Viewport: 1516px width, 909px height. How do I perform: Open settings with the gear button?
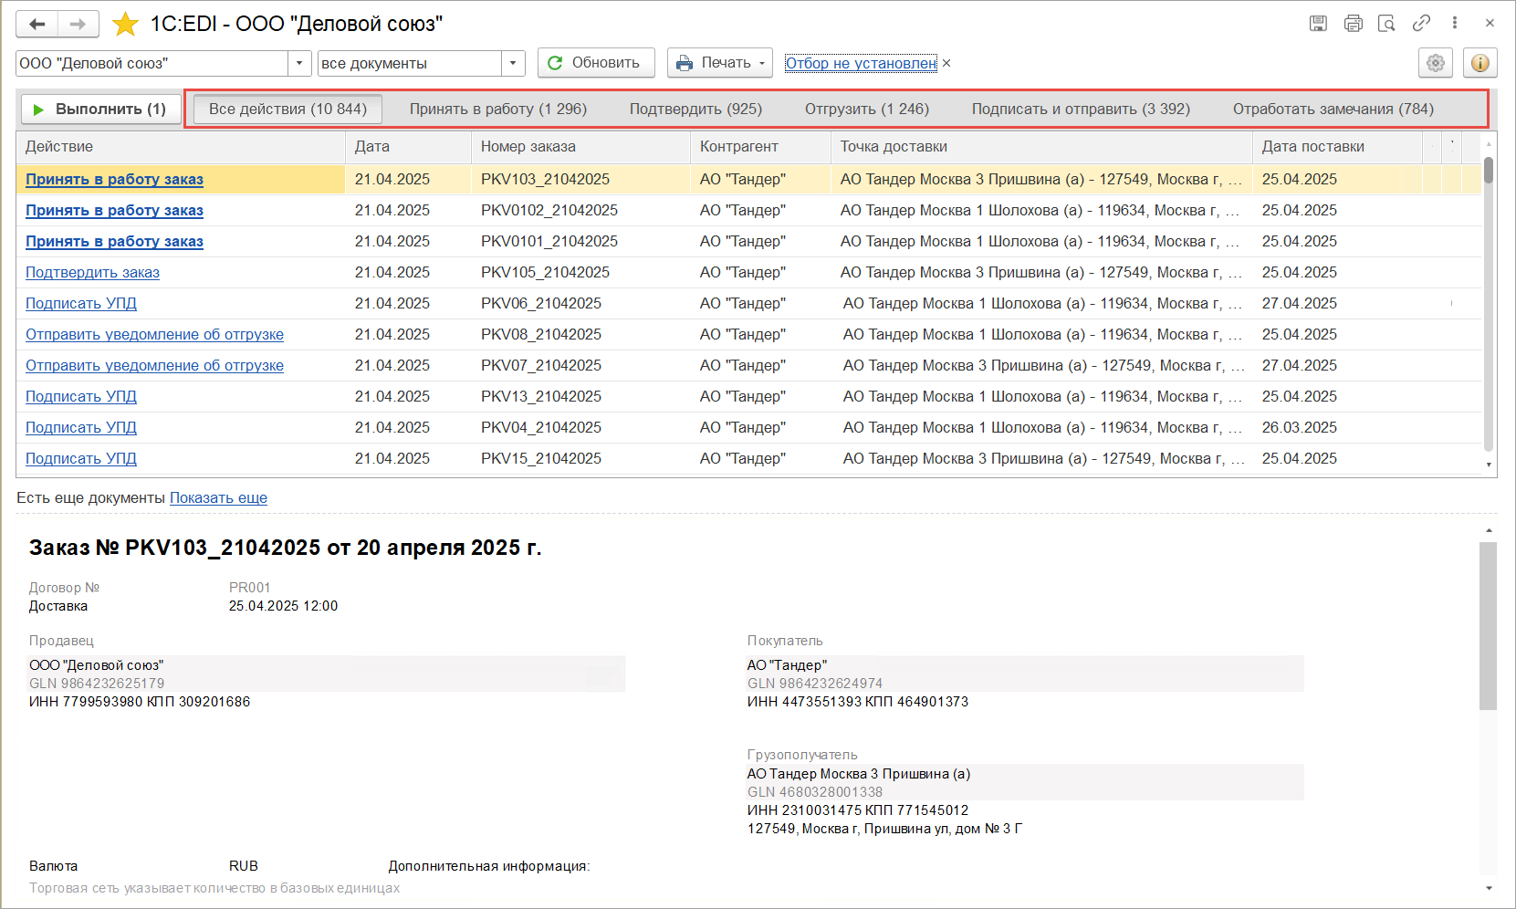[x=1436, y=63]
